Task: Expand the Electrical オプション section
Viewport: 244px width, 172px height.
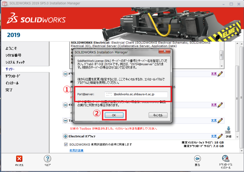Action: click(65, 136)
